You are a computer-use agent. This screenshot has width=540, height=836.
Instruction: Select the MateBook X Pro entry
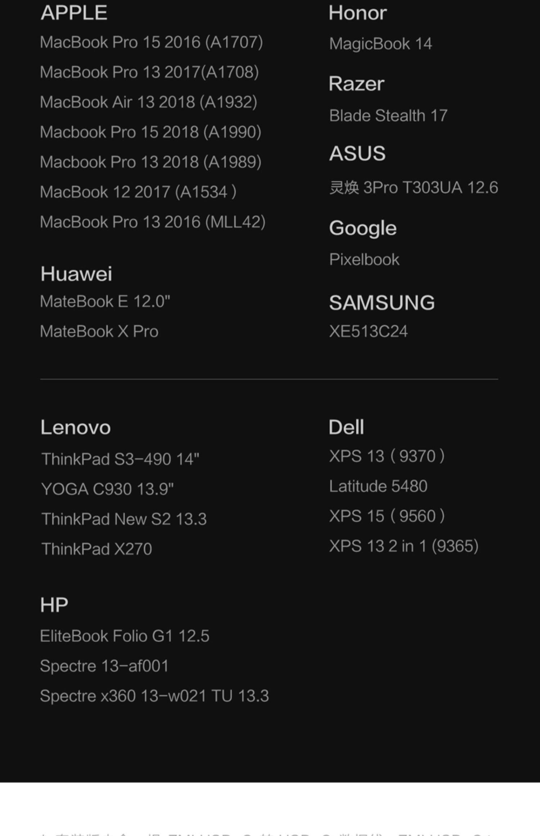click(x=99, y=332)
